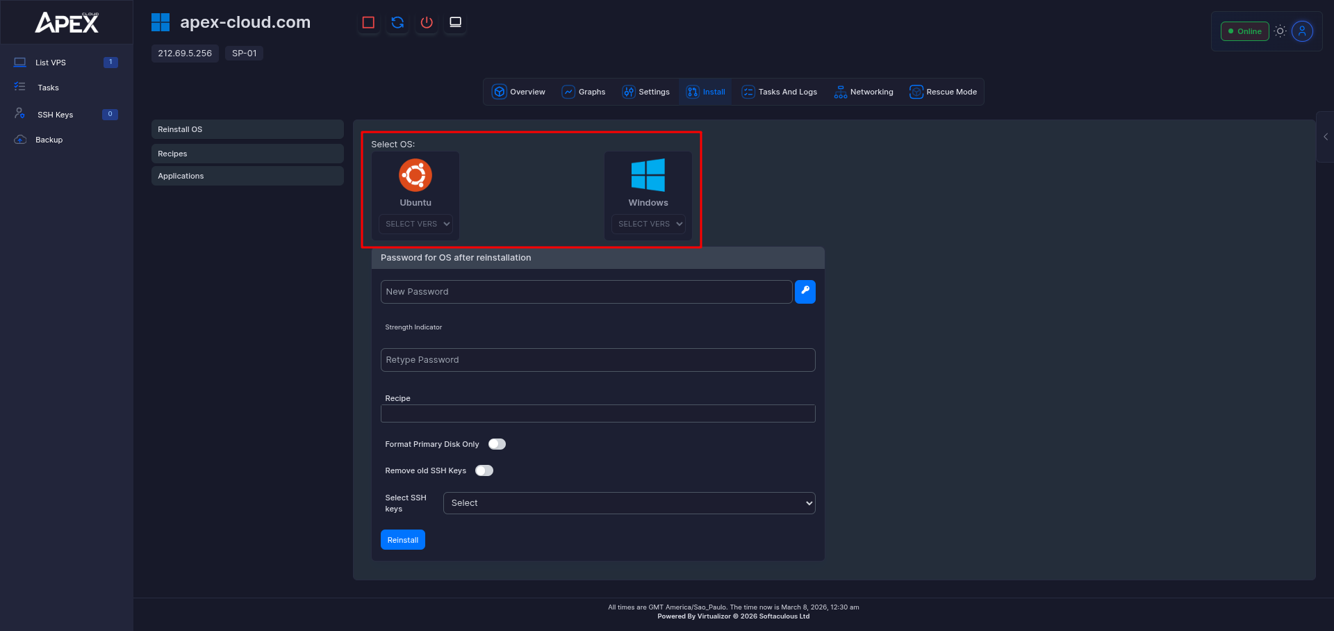The height and width of the screenshot is (631, 1334).
Task: Expand Ubuntu version dropdown
Action: 415,224
